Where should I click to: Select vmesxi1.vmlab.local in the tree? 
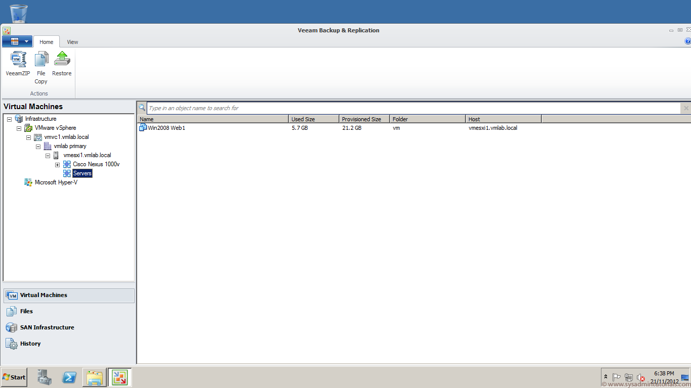click(x=88, y=155)
